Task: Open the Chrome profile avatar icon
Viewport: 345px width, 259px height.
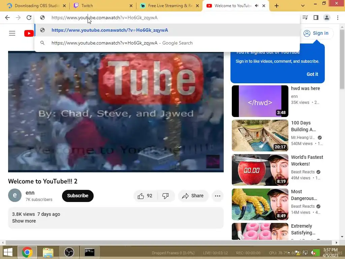Action: (327, 18)
